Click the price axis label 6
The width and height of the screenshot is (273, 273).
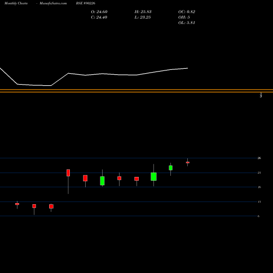(258, 216)
